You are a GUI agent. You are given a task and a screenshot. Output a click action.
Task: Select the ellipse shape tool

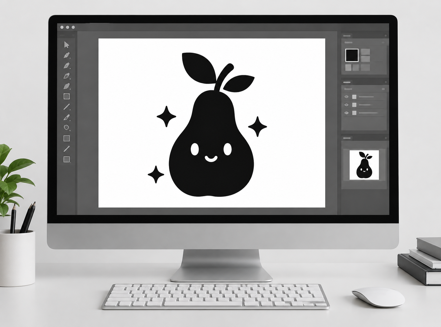coord(67,127)
